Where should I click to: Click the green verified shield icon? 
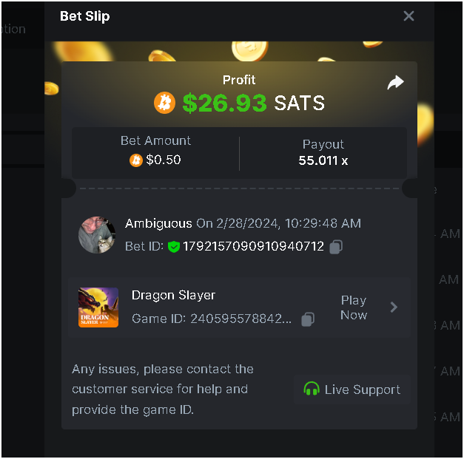[174, 247]
